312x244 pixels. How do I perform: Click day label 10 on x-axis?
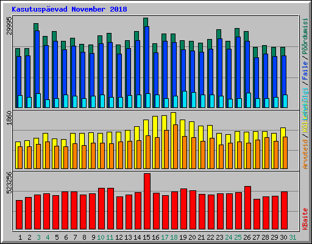101,237
